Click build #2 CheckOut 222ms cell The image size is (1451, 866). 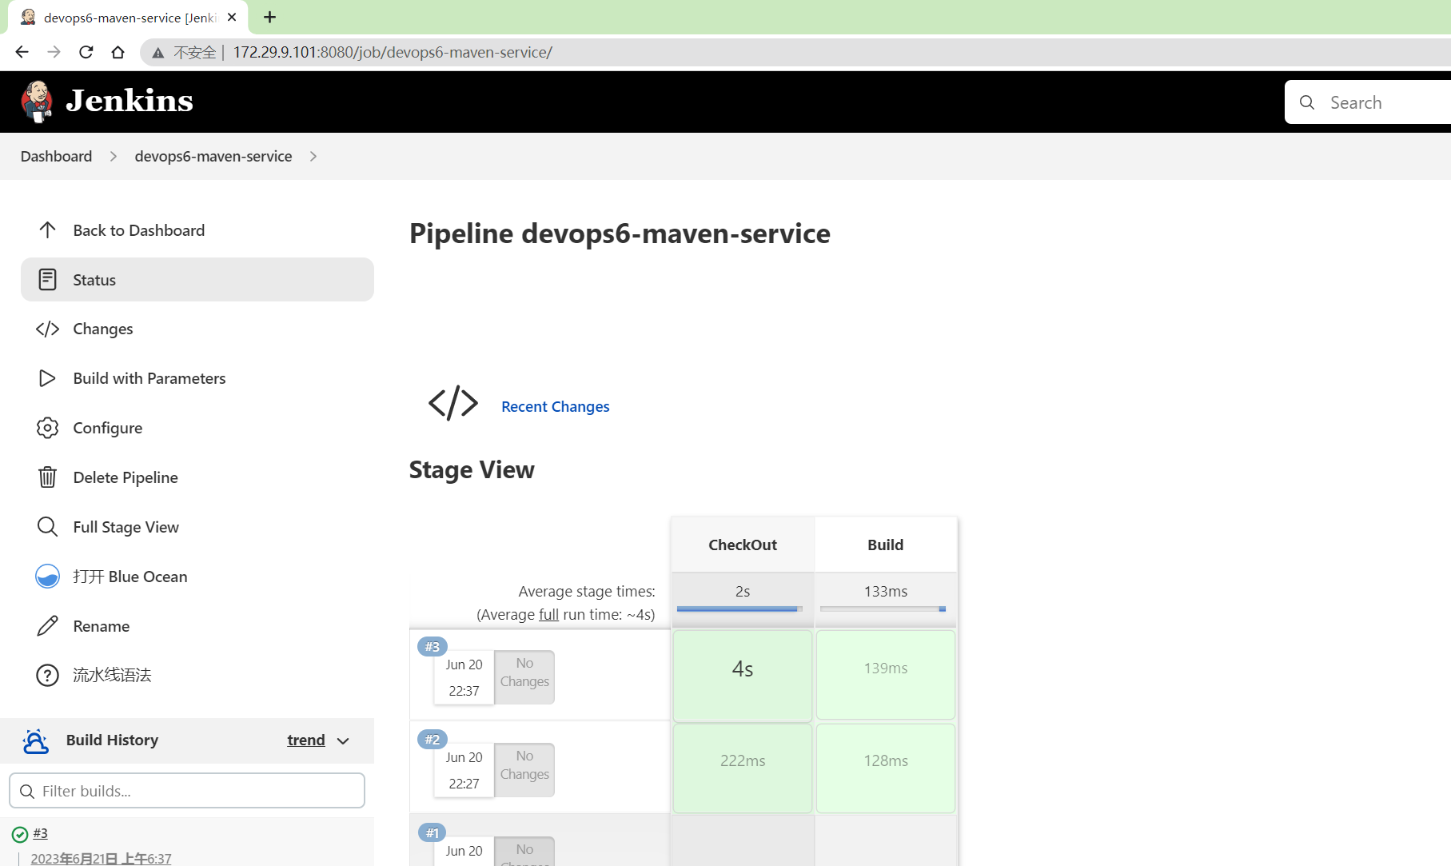pyautogui.click(x=743, y=768)
